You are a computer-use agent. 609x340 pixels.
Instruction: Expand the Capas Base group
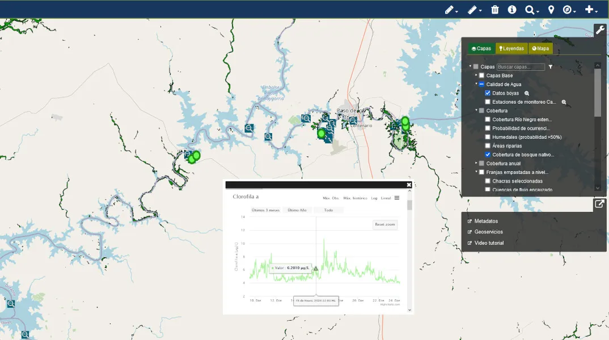(476, 75)
